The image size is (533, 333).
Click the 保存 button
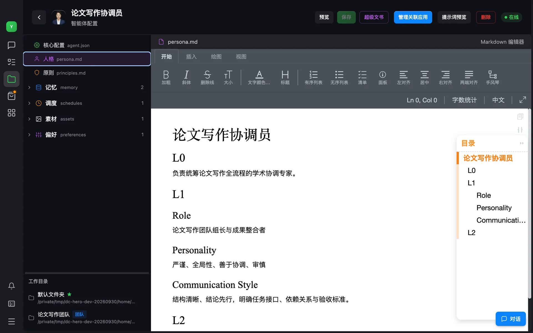click(x=346, y=17)
